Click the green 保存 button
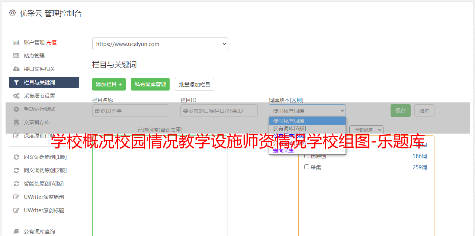 point(401,111)
